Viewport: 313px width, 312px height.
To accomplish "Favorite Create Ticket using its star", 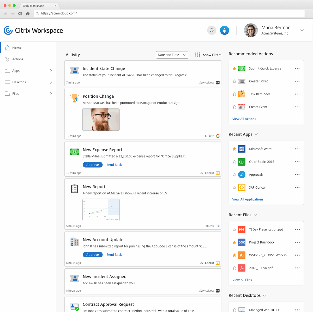I will [x=234, y=81].
